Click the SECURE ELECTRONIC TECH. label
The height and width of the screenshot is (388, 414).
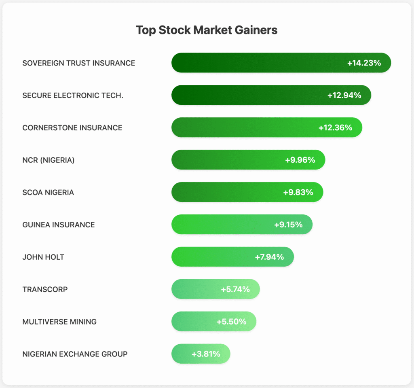(x=73, y=95)
